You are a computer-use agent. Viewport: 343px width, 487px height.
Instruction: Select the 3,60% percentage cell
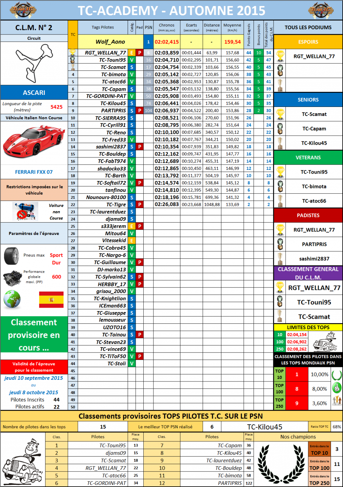320,403
